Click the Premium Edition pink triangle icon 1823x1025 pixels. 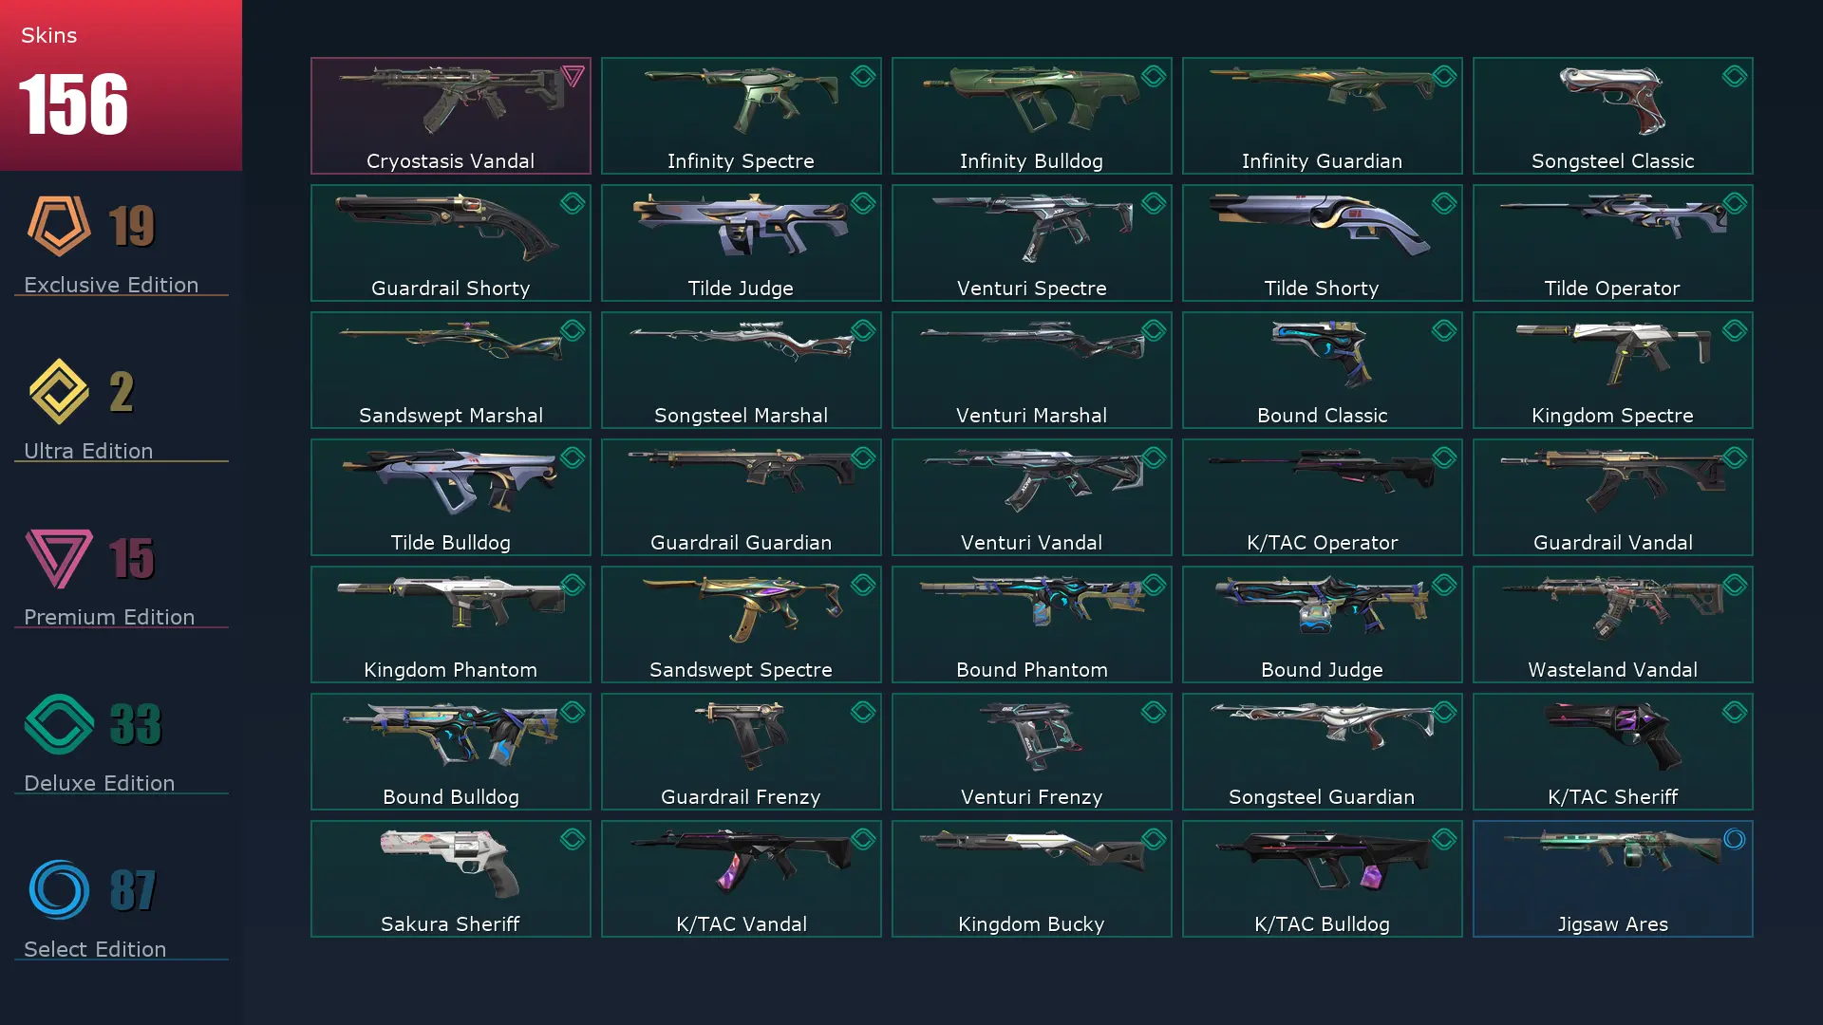pos(59,558)
